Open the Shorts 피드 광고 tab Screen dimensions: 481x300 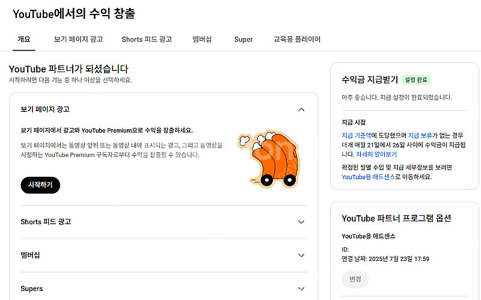coord(147,39)
